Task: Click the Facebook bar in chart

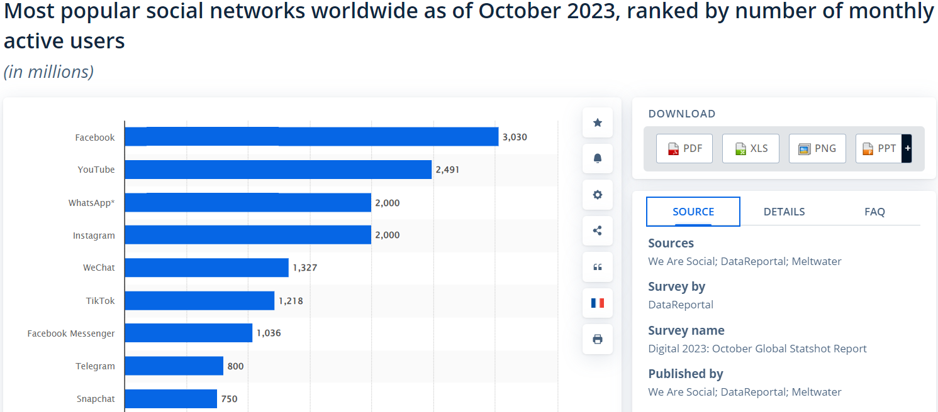Action: (x=311, y=137)
